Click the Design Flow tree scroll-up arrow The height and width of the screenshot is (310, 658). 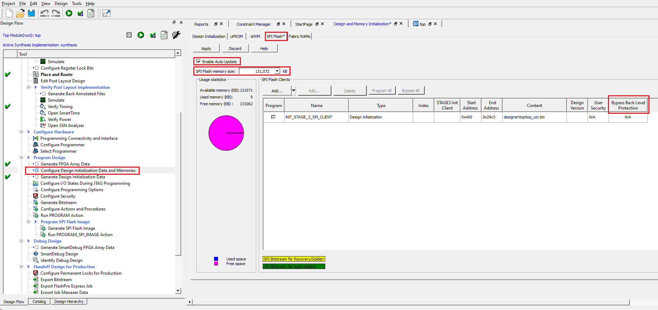(178, 53)
